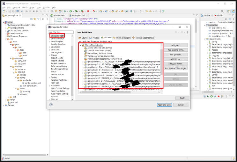Click the Apply and Close button
This screenshot has height=162, width=237.
(x=165, y=105)
